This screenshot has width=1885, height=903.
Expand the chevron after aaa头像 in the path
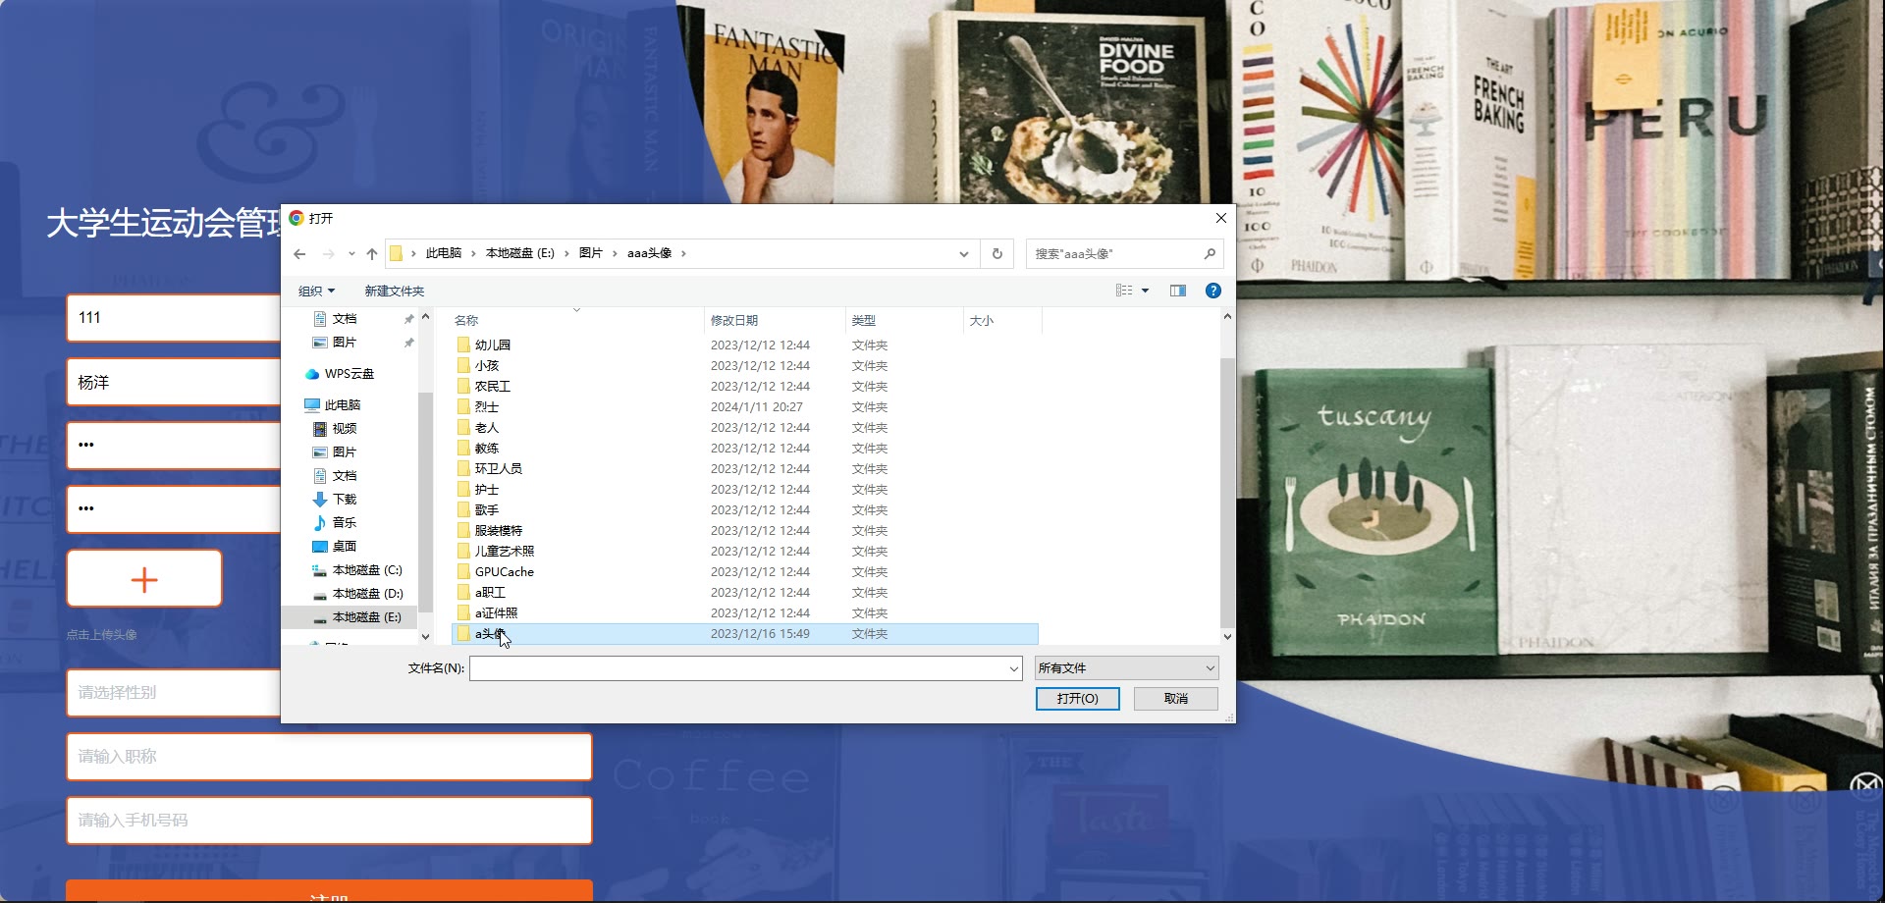point(683,253)
